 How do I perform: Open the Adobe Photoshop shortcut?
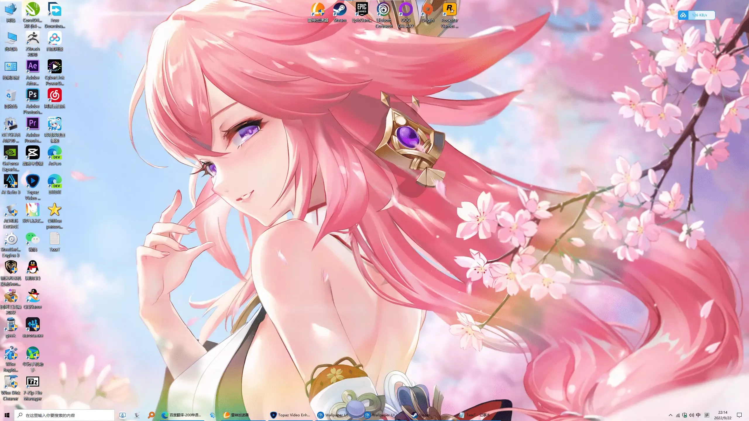point(32,101)
